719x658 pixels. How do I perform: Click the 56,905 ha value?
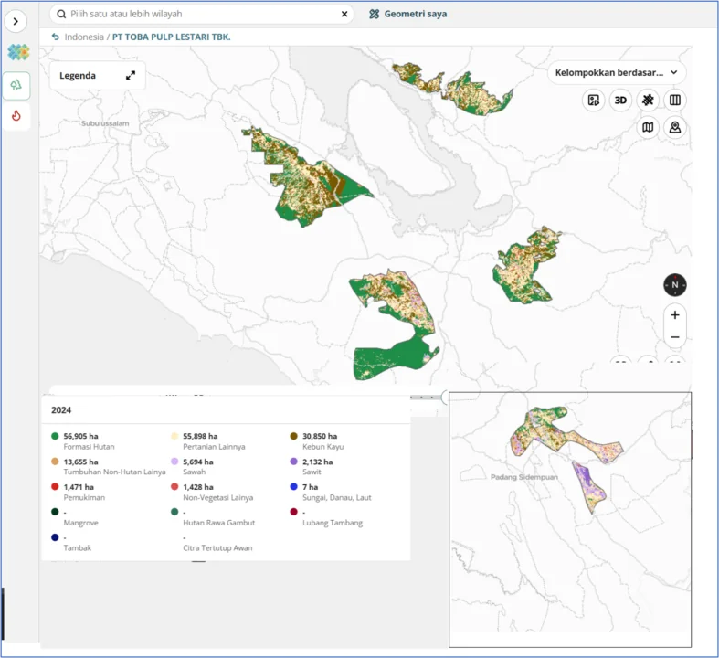(80, 436)
